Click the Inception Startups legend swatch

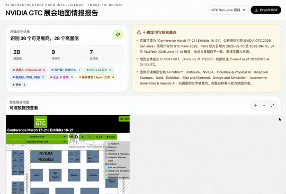click(106, 157)
